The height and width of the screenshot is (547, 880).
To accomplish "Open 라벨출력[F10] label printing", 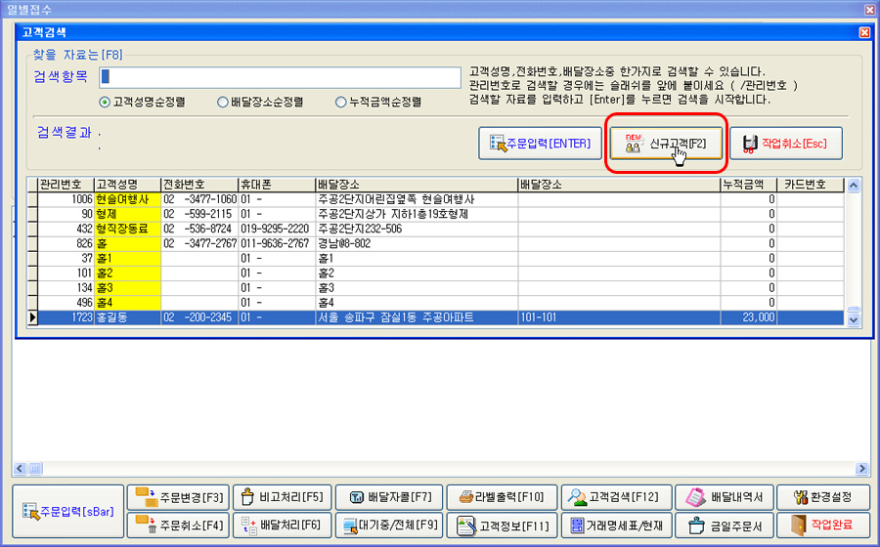I will pyautogui.click(x=505, y=496).
